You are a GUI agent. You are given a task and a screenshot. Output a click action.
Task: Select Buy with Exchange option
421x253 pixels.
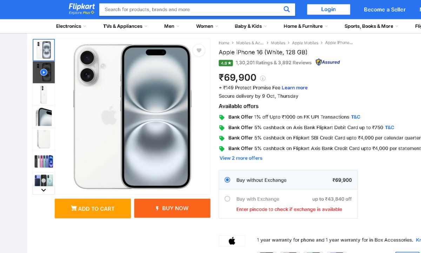coord(227,199)
